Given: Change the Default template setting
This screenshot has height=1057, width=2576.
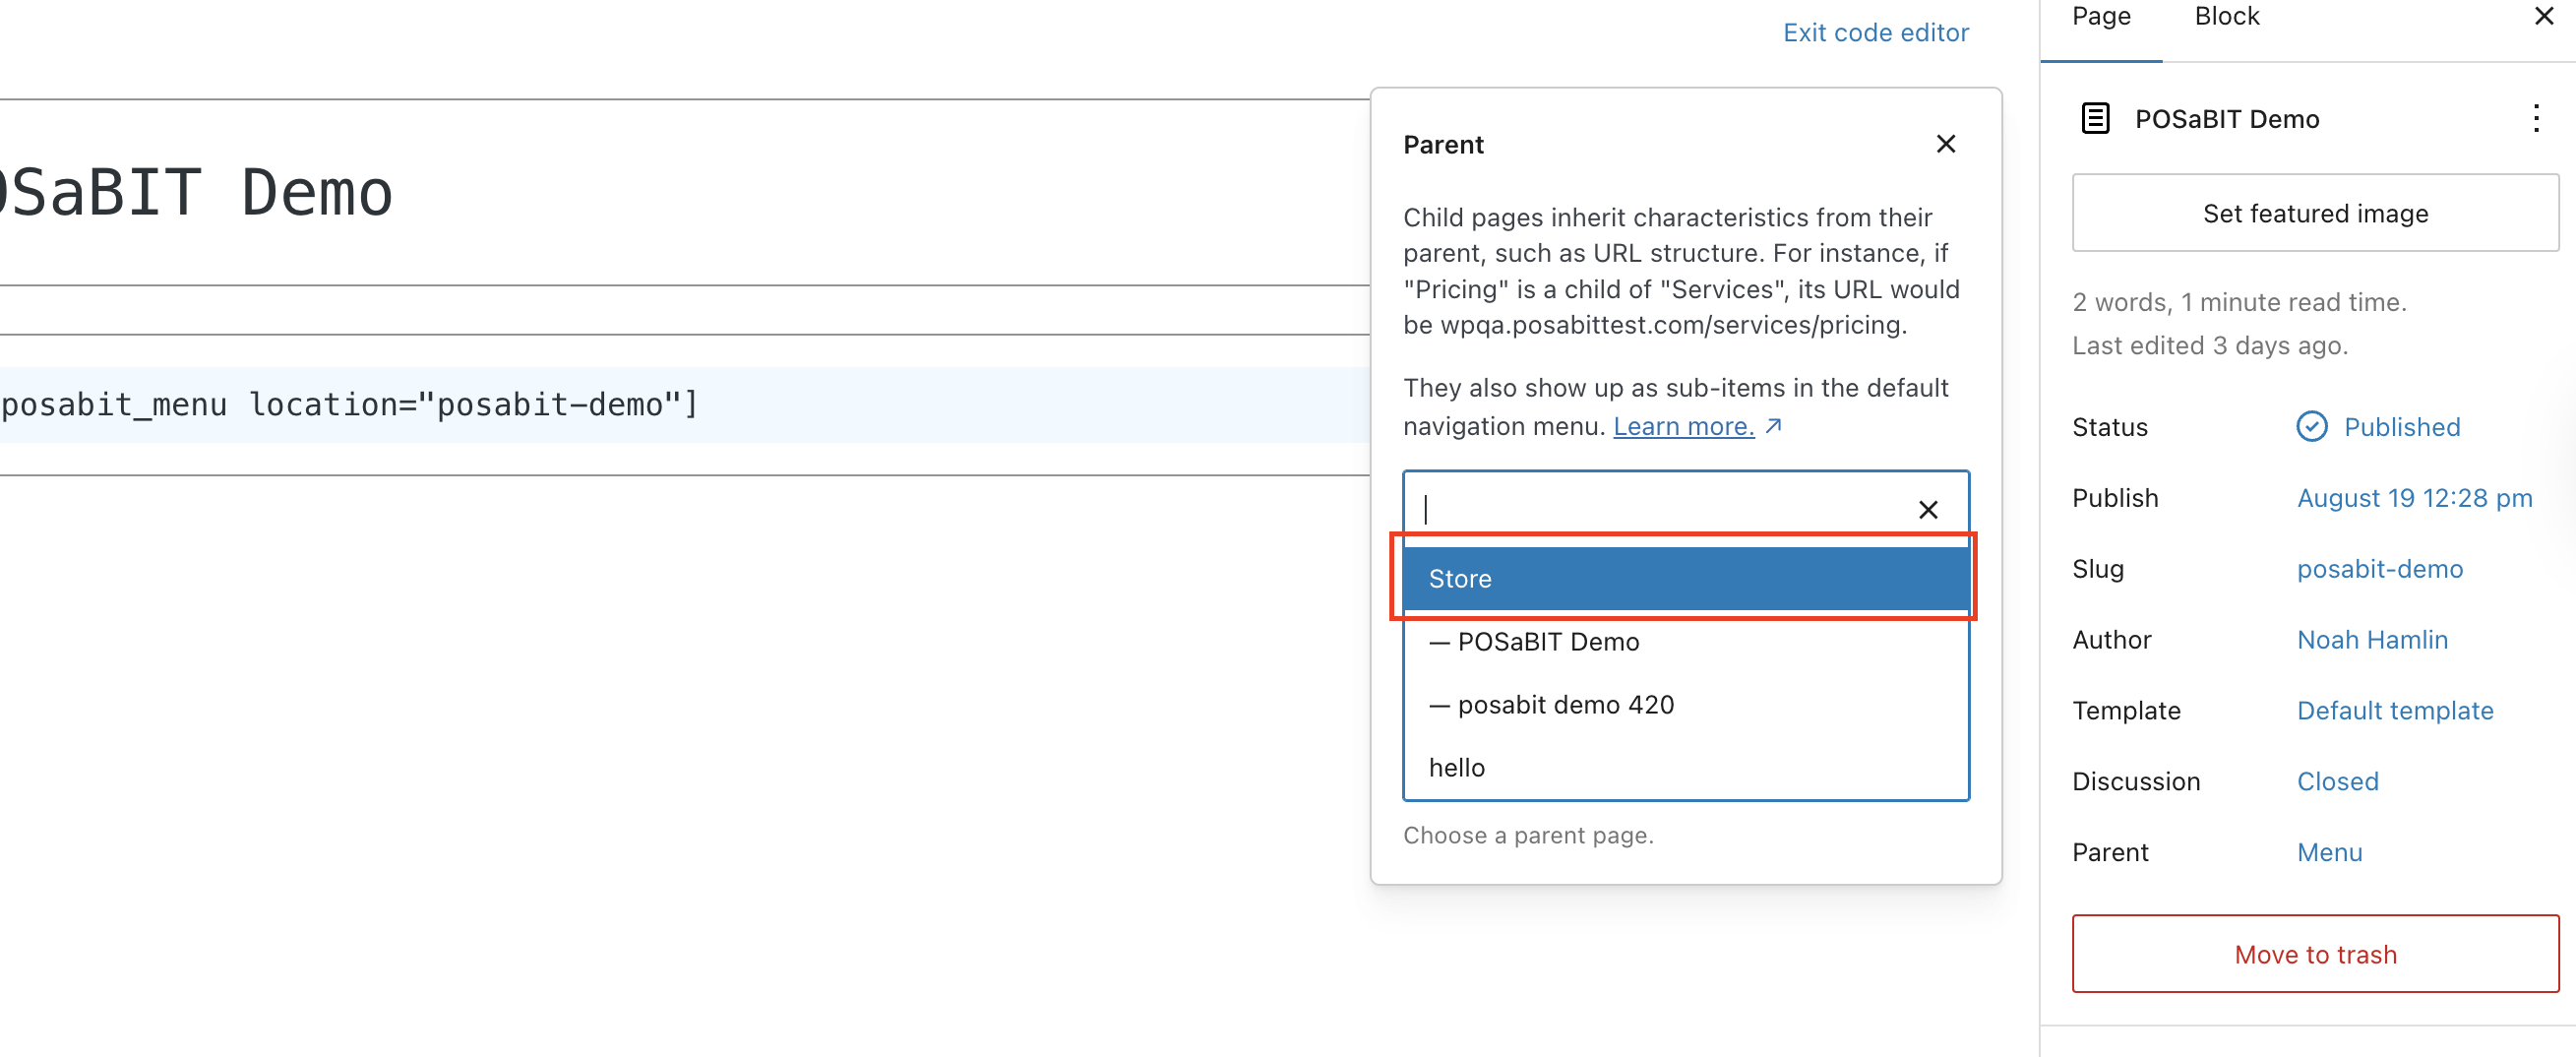Looking at the screenshot, I should click(2394, 711).
